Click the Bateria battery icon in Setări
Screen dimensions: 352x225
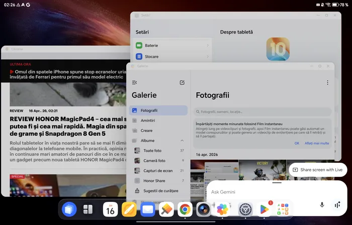pos(139,46)
